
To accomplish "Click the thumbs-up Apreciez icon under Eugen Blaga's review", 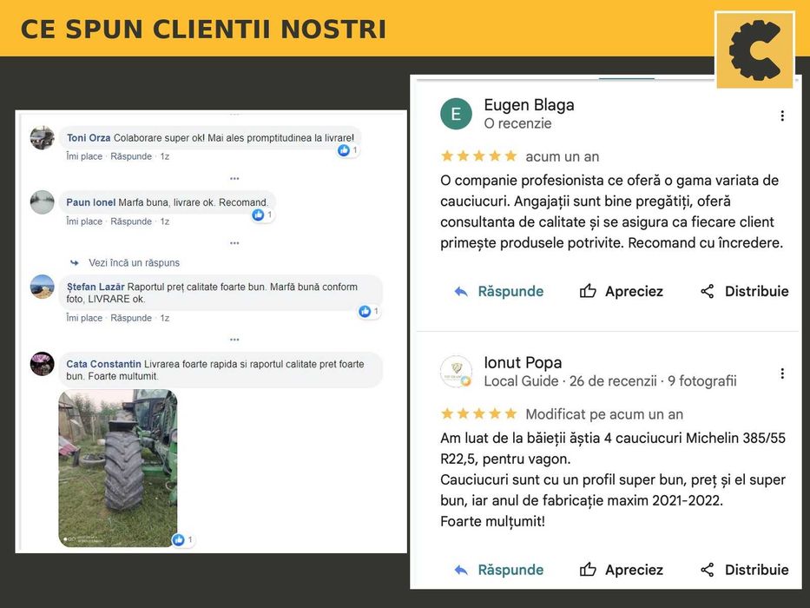I will click(588, 291).
